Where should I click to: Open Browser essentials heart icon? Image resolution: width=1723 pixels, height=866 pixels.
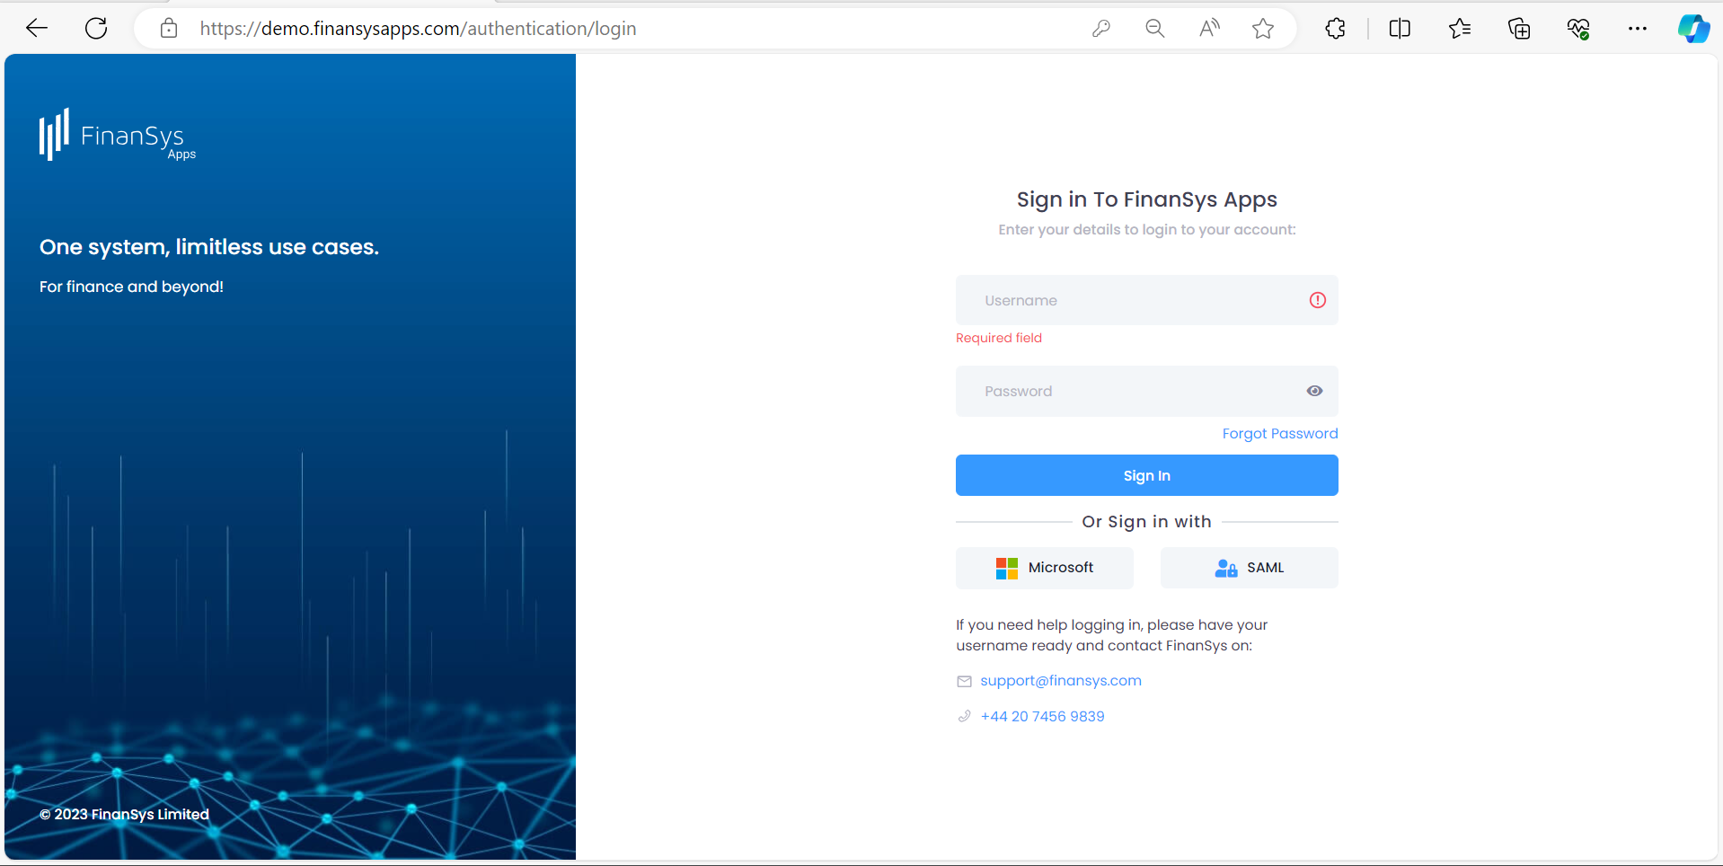pos(1578,29)
